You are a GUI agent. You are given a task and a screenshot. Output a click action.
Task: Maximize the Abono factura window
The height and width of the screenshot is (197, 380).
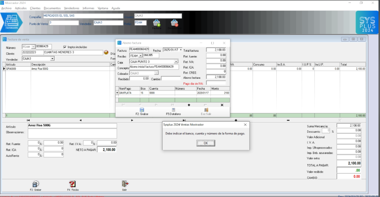click(x=212, y=43)
